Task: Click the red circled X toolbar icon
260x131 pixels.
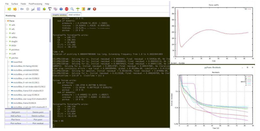Action: [x=94, y=9]
